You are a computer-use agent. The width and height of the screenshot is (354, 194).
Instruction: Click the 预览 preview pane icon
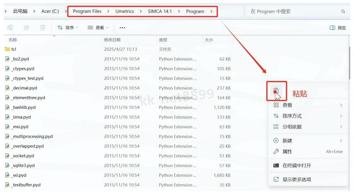(x=337, y=28)
